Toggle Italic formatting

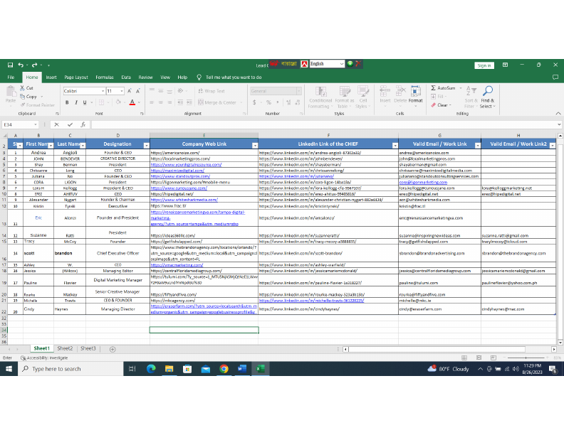tap(76, 102)
